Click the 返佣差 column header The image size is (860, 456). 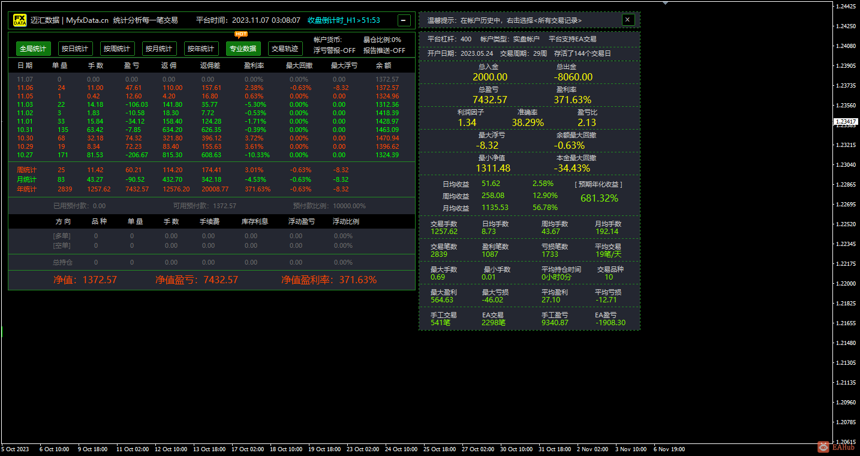(x=210, y=65)
